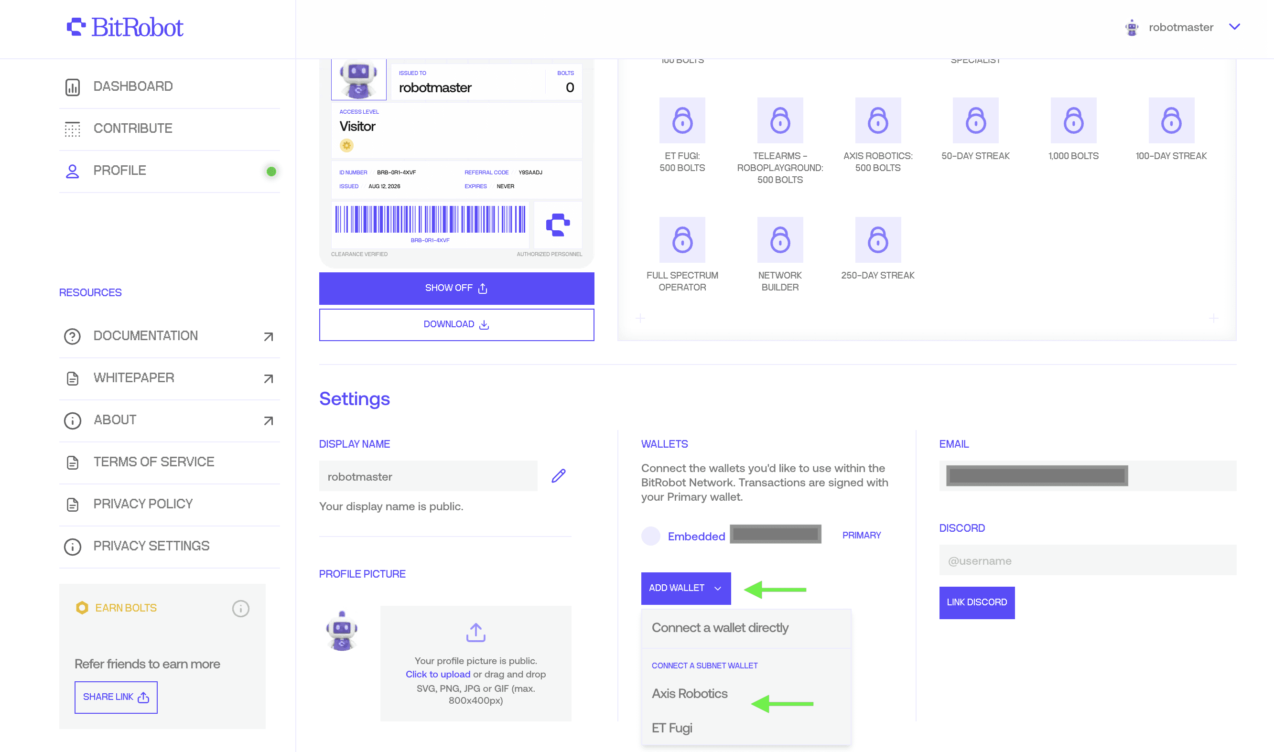Click the locked Axis Robotics 500 Bolts badge
This screenshot has height=752, width=1274.
878,120
